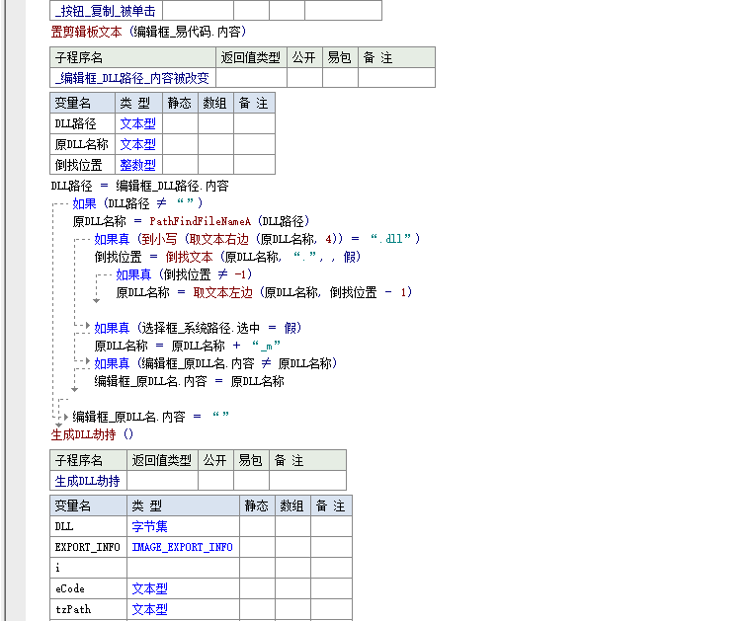This screenshot has height=621, width=749.
Task: Click the 置剪辑板文本 command in the code
Action: (x=86, y=32)
